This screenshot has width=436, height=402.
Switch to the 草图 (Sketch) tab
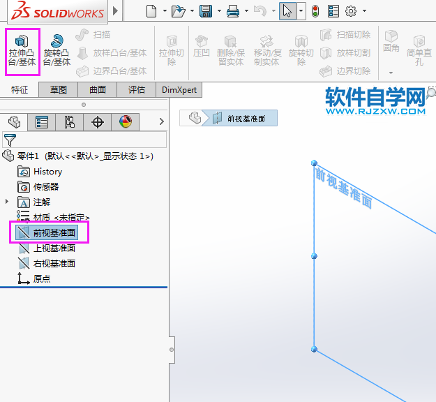[x=59, y=90]
